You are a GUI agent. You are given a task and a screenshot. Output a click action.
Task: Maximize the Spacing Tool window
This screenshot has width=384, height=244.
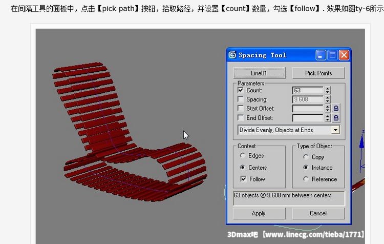[x=332, y=55]
